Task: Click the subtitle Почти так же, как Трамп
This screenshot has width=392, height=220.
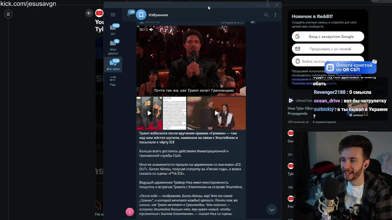Action: pyautogui.click(x=194, y=90)
